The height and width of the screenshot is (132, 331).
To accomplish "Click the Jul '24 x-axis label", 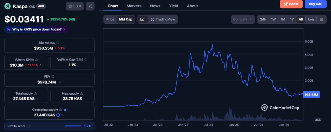I will pyautogui.click(x=208, y=125).
